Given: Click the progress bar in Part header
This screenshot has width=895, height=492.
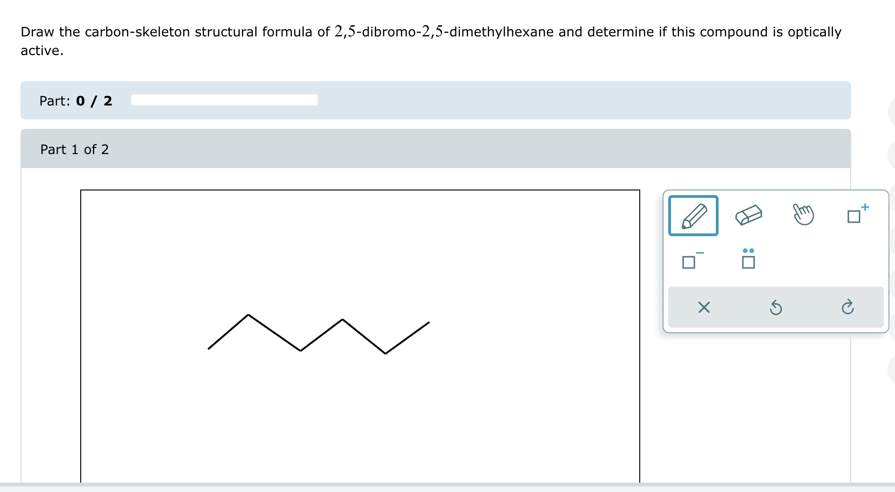Looking at the screenshot, I should point(224,100).
